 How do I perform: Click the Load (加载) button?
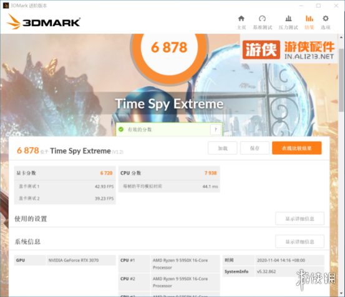click(x=223, y=148)
